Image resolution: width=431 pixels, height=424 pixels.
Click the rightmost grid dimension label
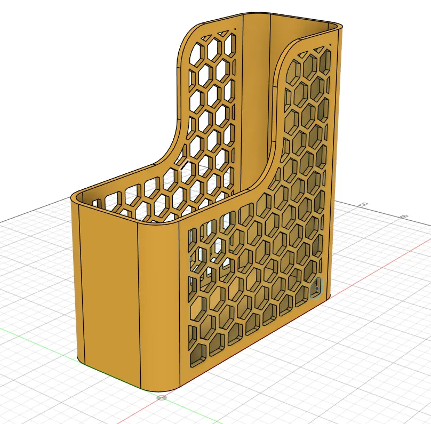click(x=404, y=217)
